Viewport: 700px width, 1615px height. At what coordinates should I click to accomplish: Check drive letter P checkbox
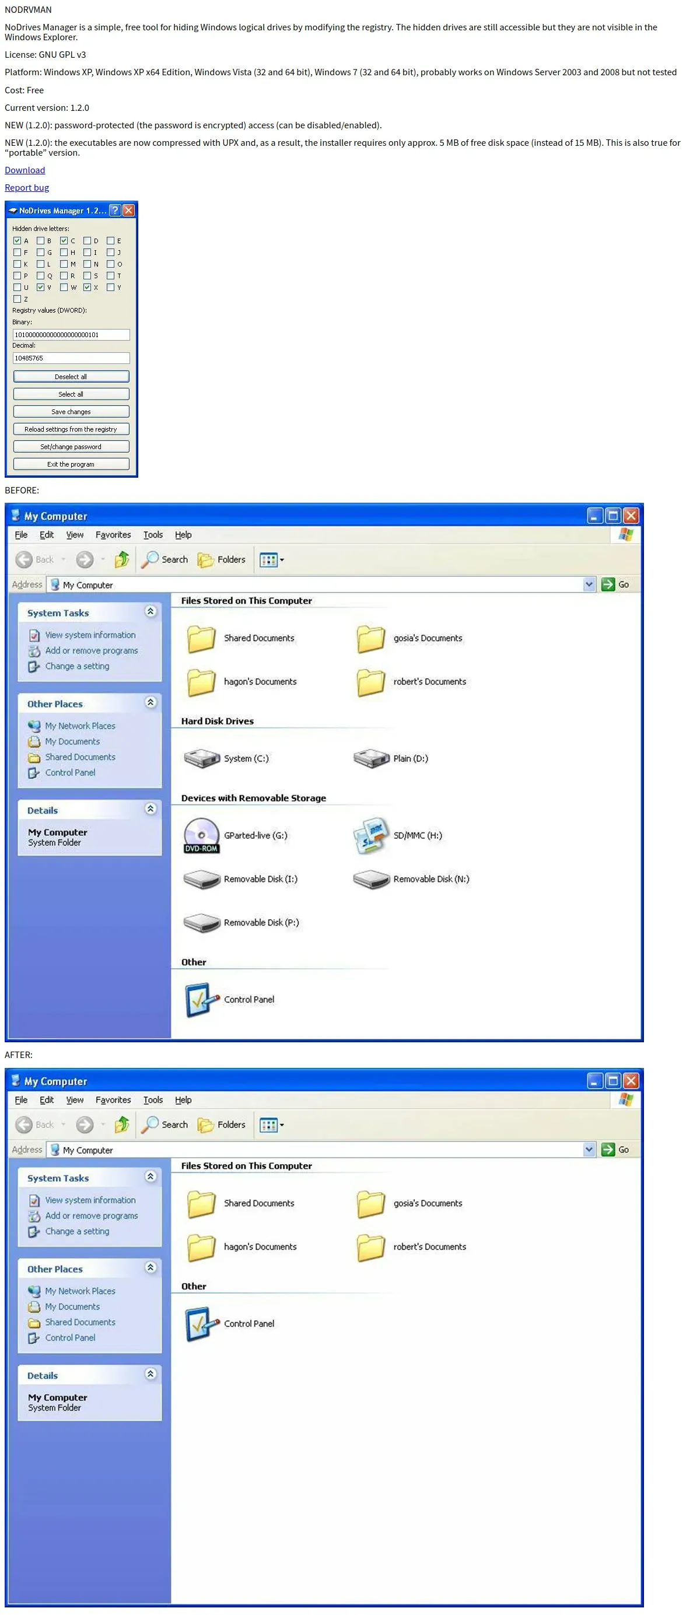point(17,276)
